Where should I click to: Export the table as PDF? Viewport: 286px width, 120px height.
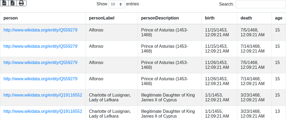(x=13, y=3)
